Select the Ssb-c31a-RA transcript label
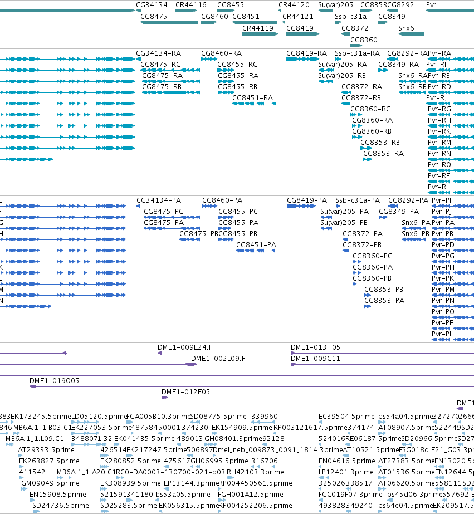474x514 pixels. 357,53
